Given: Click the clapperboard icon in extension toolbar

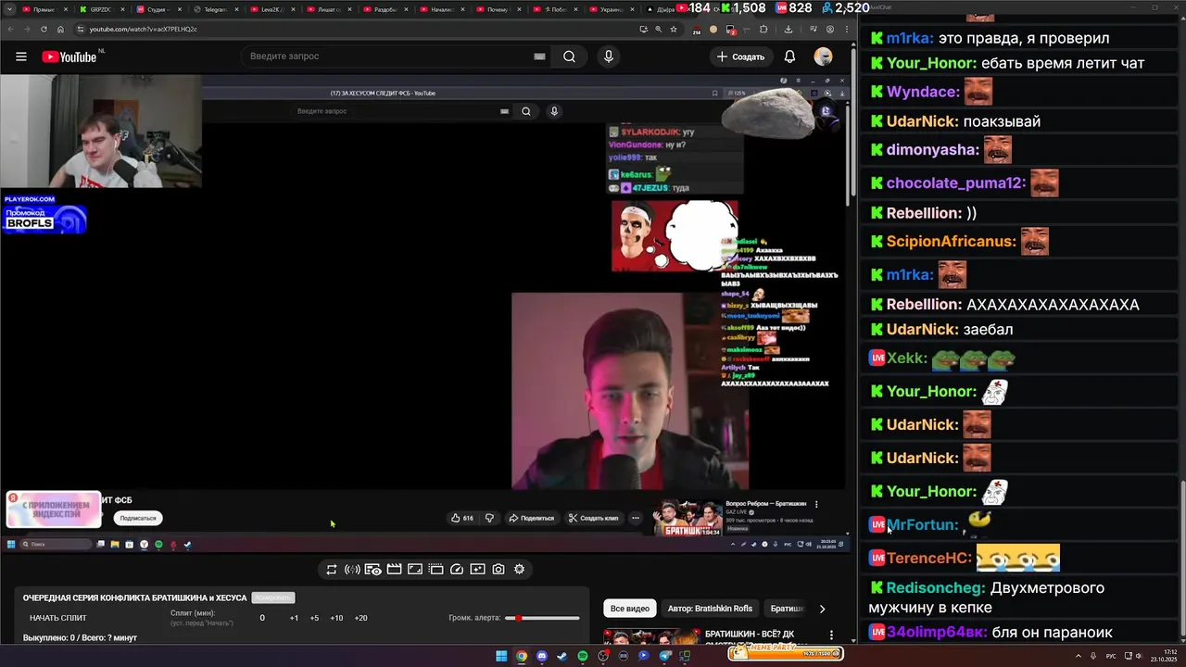Looking at the screenshot, I should click(x=394, y=569).
